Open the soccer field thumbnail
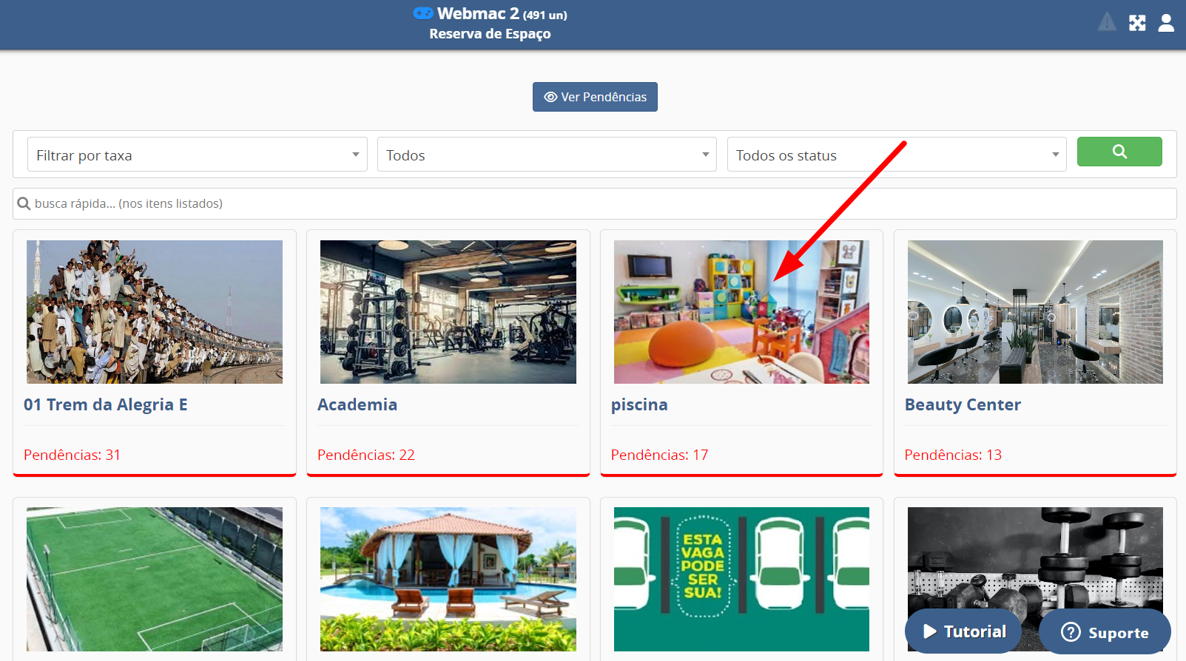 tap(155, 579)
